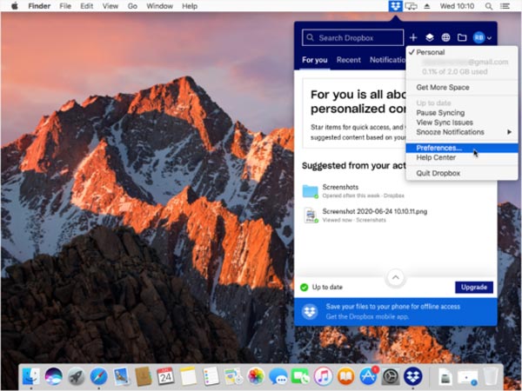Open Dropbox folder via folder icon
This screenshot has height=391, width=522.
pyautogui.click(x=462, y=37)
